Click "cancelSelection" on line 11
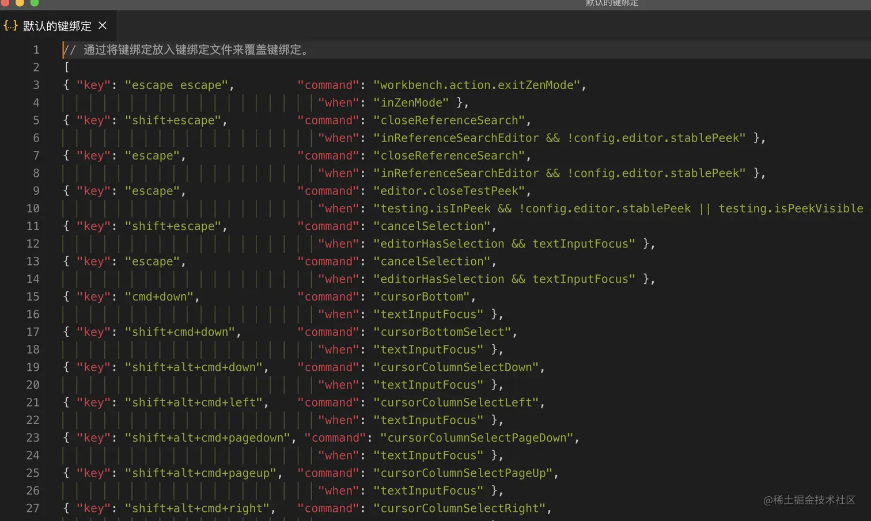 [x=431, y=226]
